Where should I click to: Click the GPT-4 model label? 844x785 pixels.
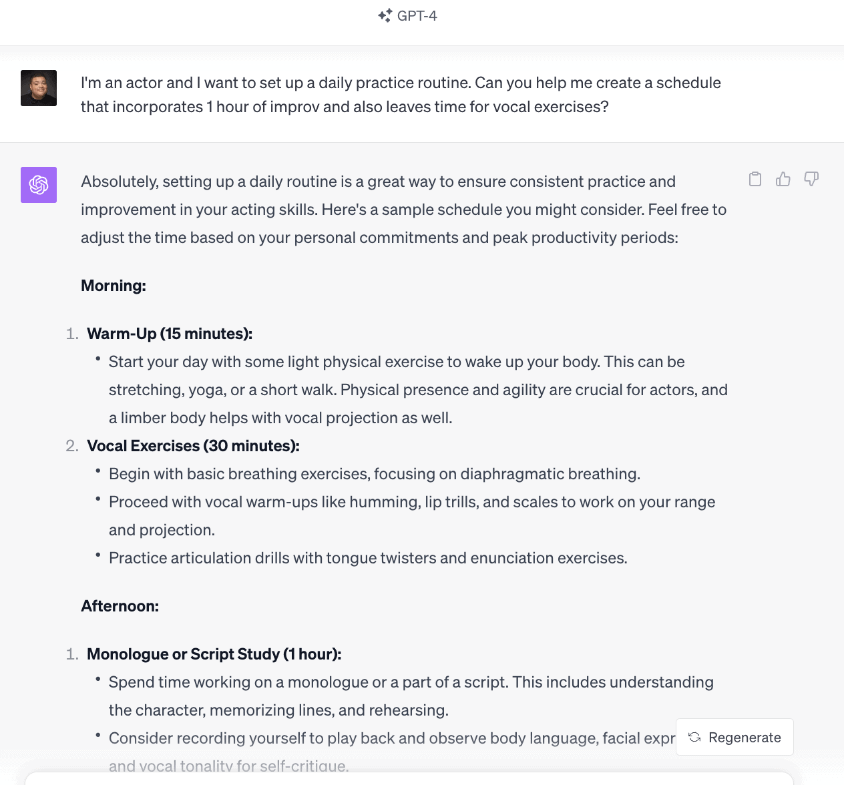[417, 16]
